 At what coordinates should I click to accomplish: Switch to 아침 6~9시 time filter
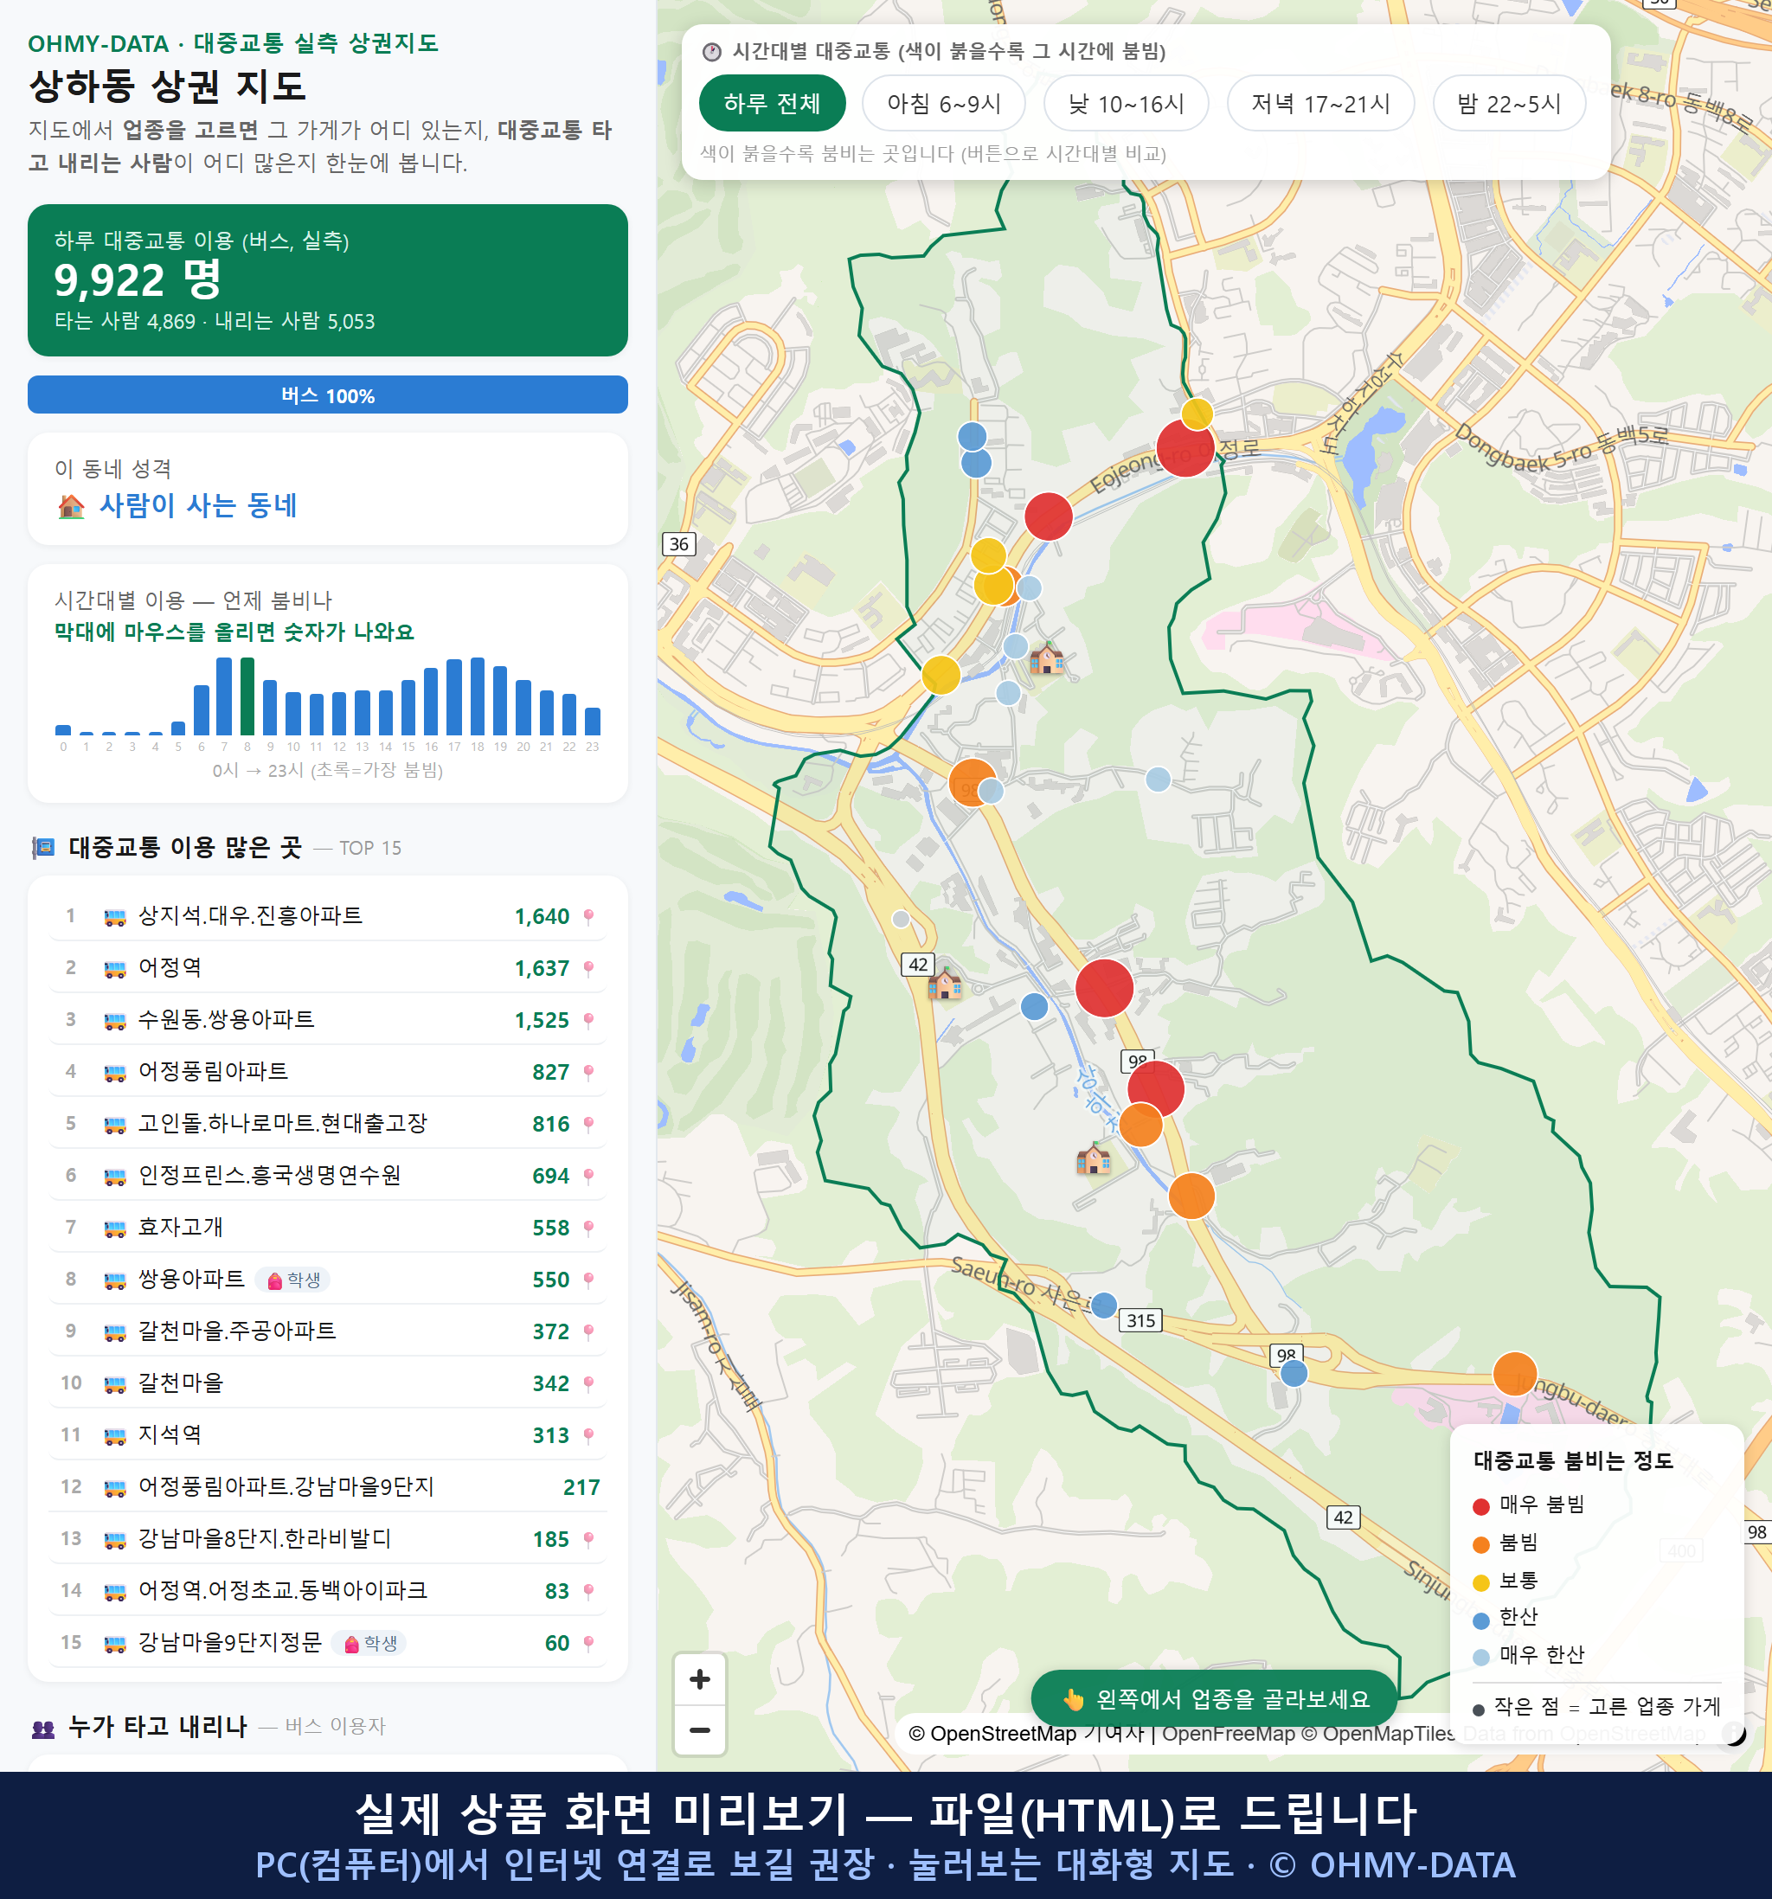click(944, 103)
